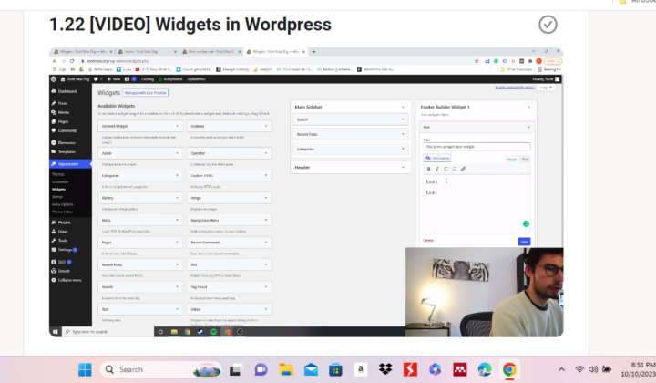Viewport: 656px width, 383px height.
Task: Check the battery status icon in the tray
Action: (607, 369)
